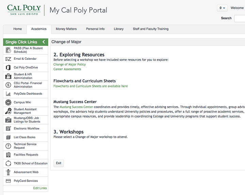Click the Exit button
Image resolution: width=245 pixels, height=195 pixels.
tap(59, 163)
